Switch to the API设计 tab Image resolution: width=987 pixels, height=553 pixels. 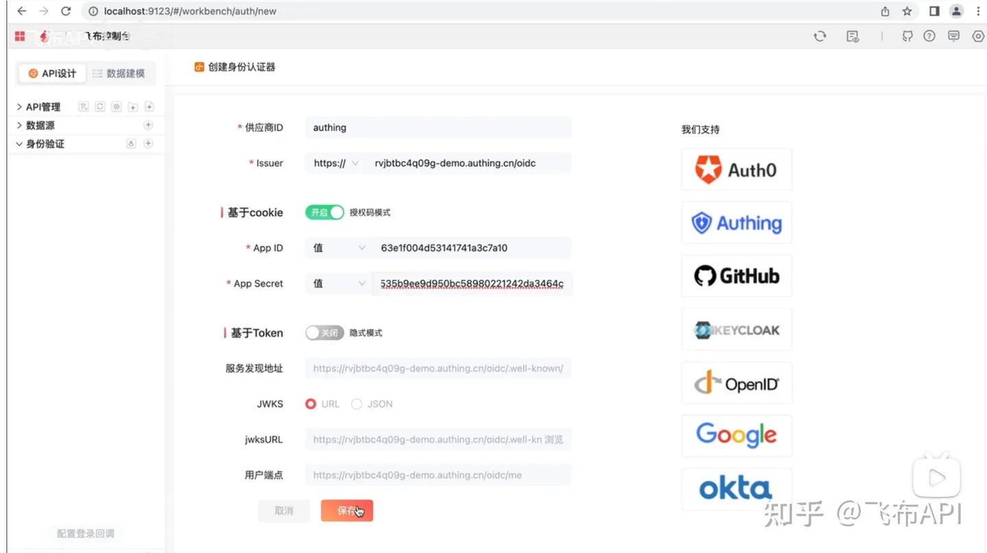(52, 73)
